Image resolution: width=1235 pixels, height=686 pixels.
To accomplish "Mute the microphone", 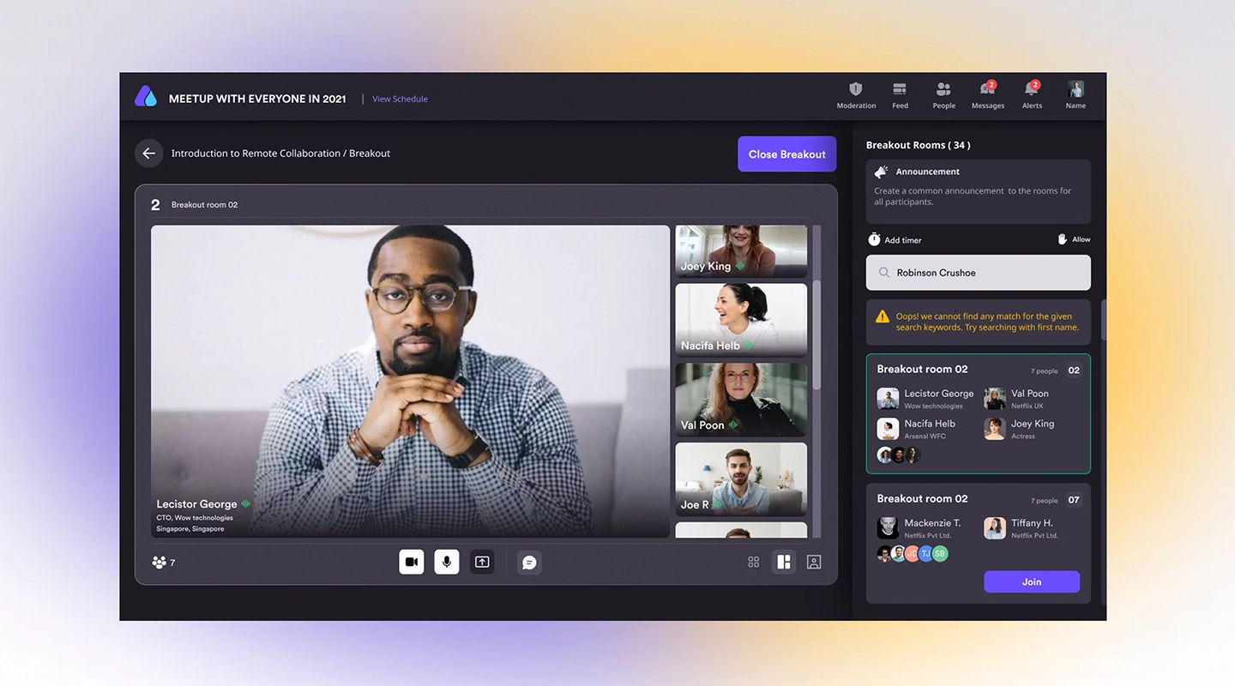I will 446,562.
